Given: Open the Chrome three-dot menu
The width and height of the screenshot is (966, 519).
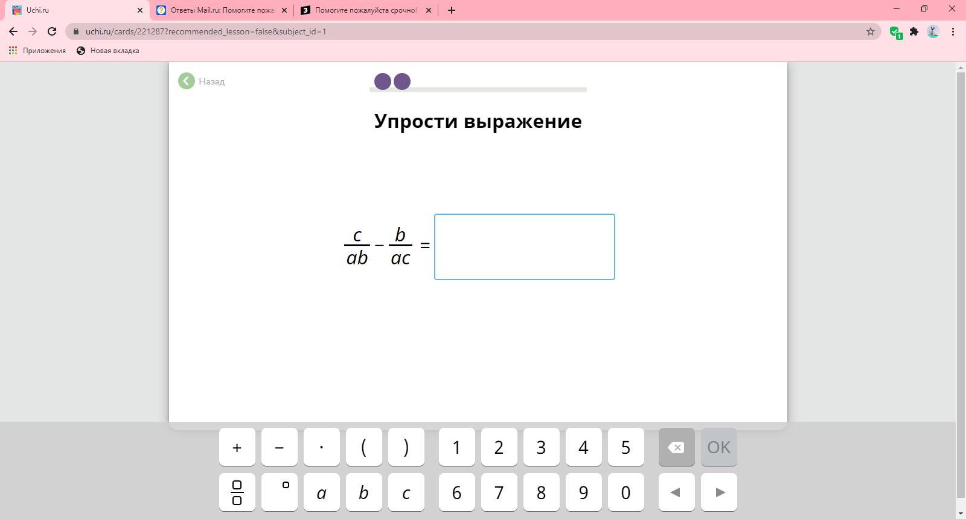Looking at the screenshot, I should click(x=953, y=31).
